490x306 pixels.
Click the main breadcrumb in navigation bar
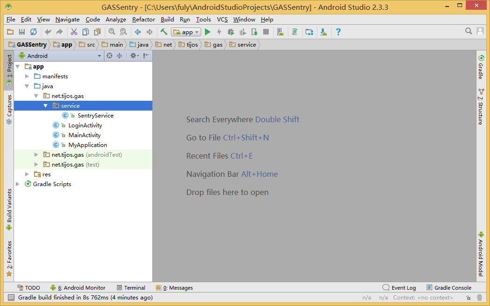[112, 45]
